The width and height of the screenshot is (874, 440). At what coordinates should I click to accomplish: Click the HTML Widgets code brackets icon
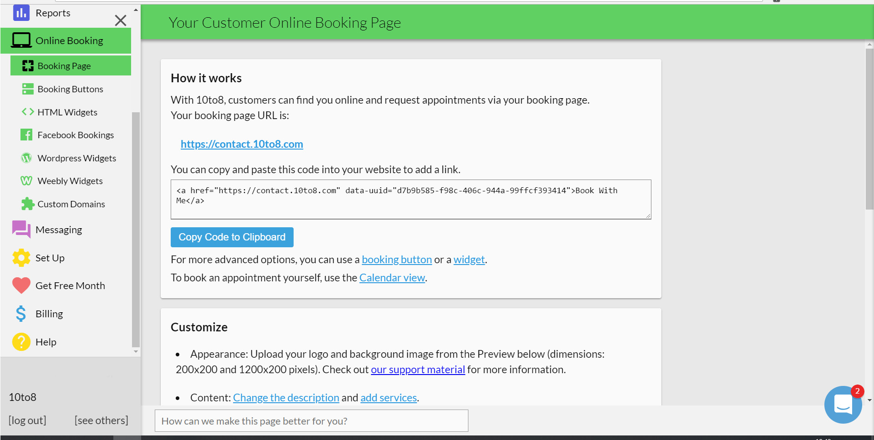28,112
